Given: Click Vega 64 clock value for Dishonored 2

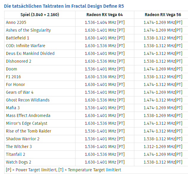Looking at the screenshot, I should pyautogui.click(x=104, y=61).
